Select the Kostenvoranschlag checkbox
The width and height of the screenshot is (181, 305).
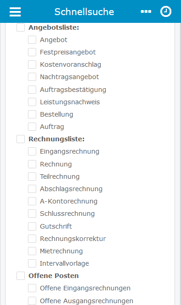point(32,64)
